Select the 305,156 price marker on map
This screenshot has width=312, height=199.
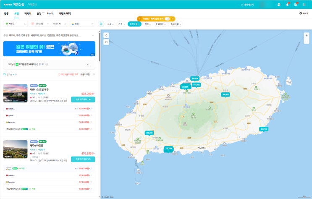click(264, 129)
